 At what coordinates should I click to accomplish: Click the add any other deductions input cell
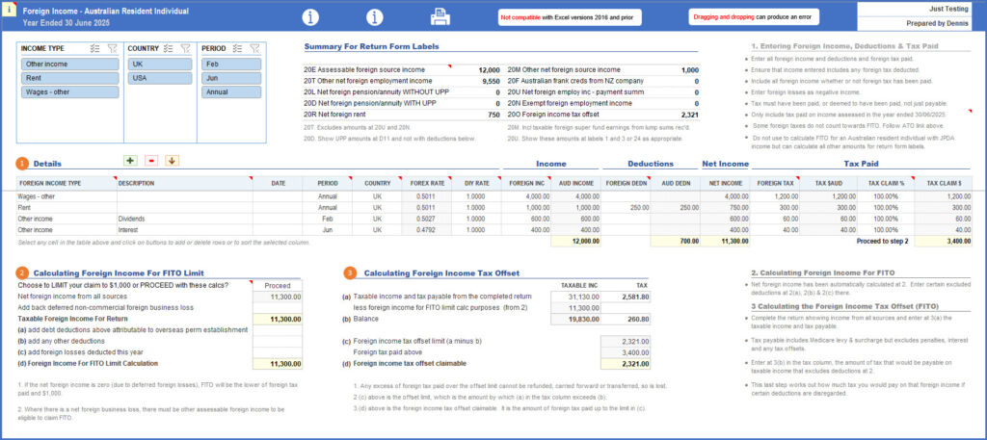click(x=279, y=341)
